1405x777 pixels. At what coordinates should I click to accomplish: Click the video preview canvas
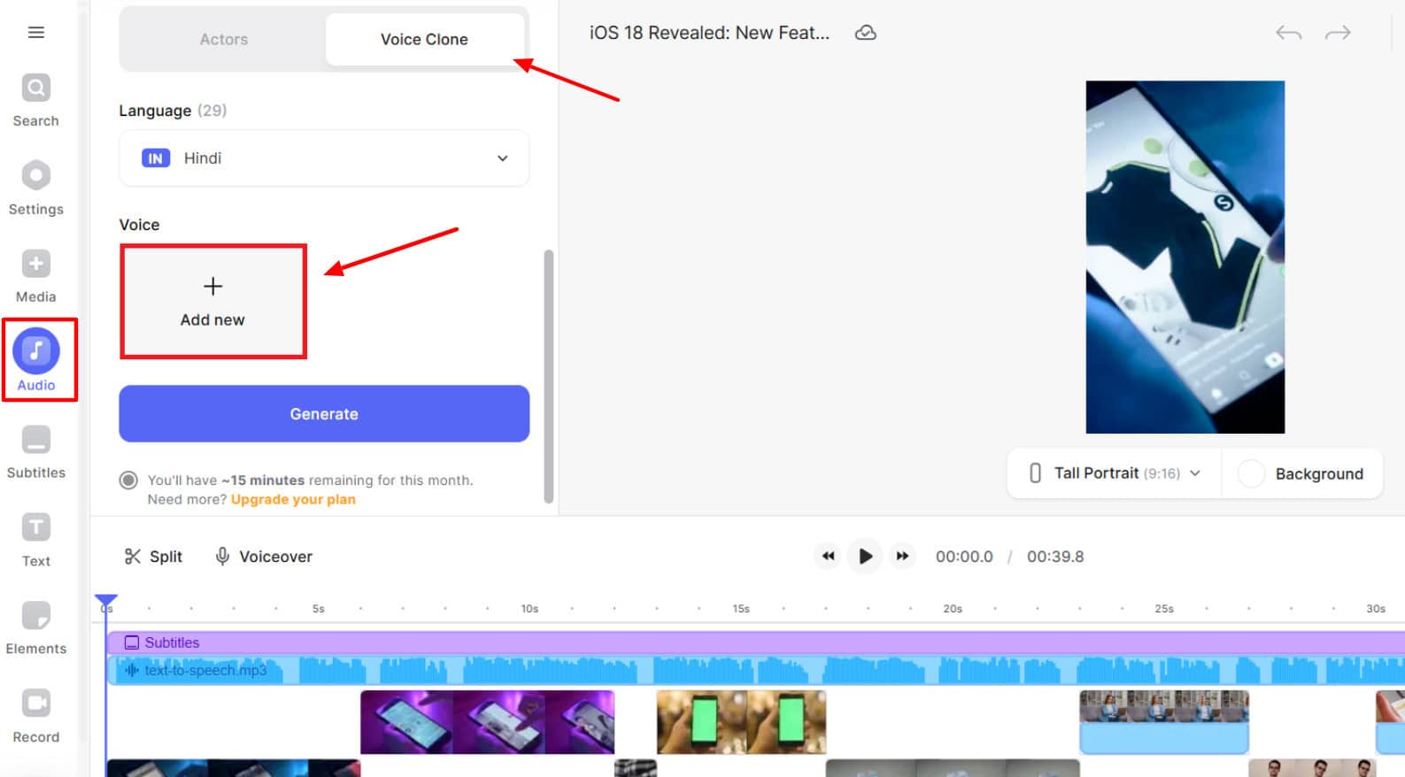[x=1185, y=258]
